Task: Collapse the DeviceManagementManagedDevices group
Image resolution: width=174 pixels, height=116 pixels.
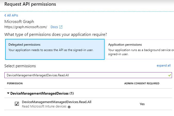Action: click(8, 93)
